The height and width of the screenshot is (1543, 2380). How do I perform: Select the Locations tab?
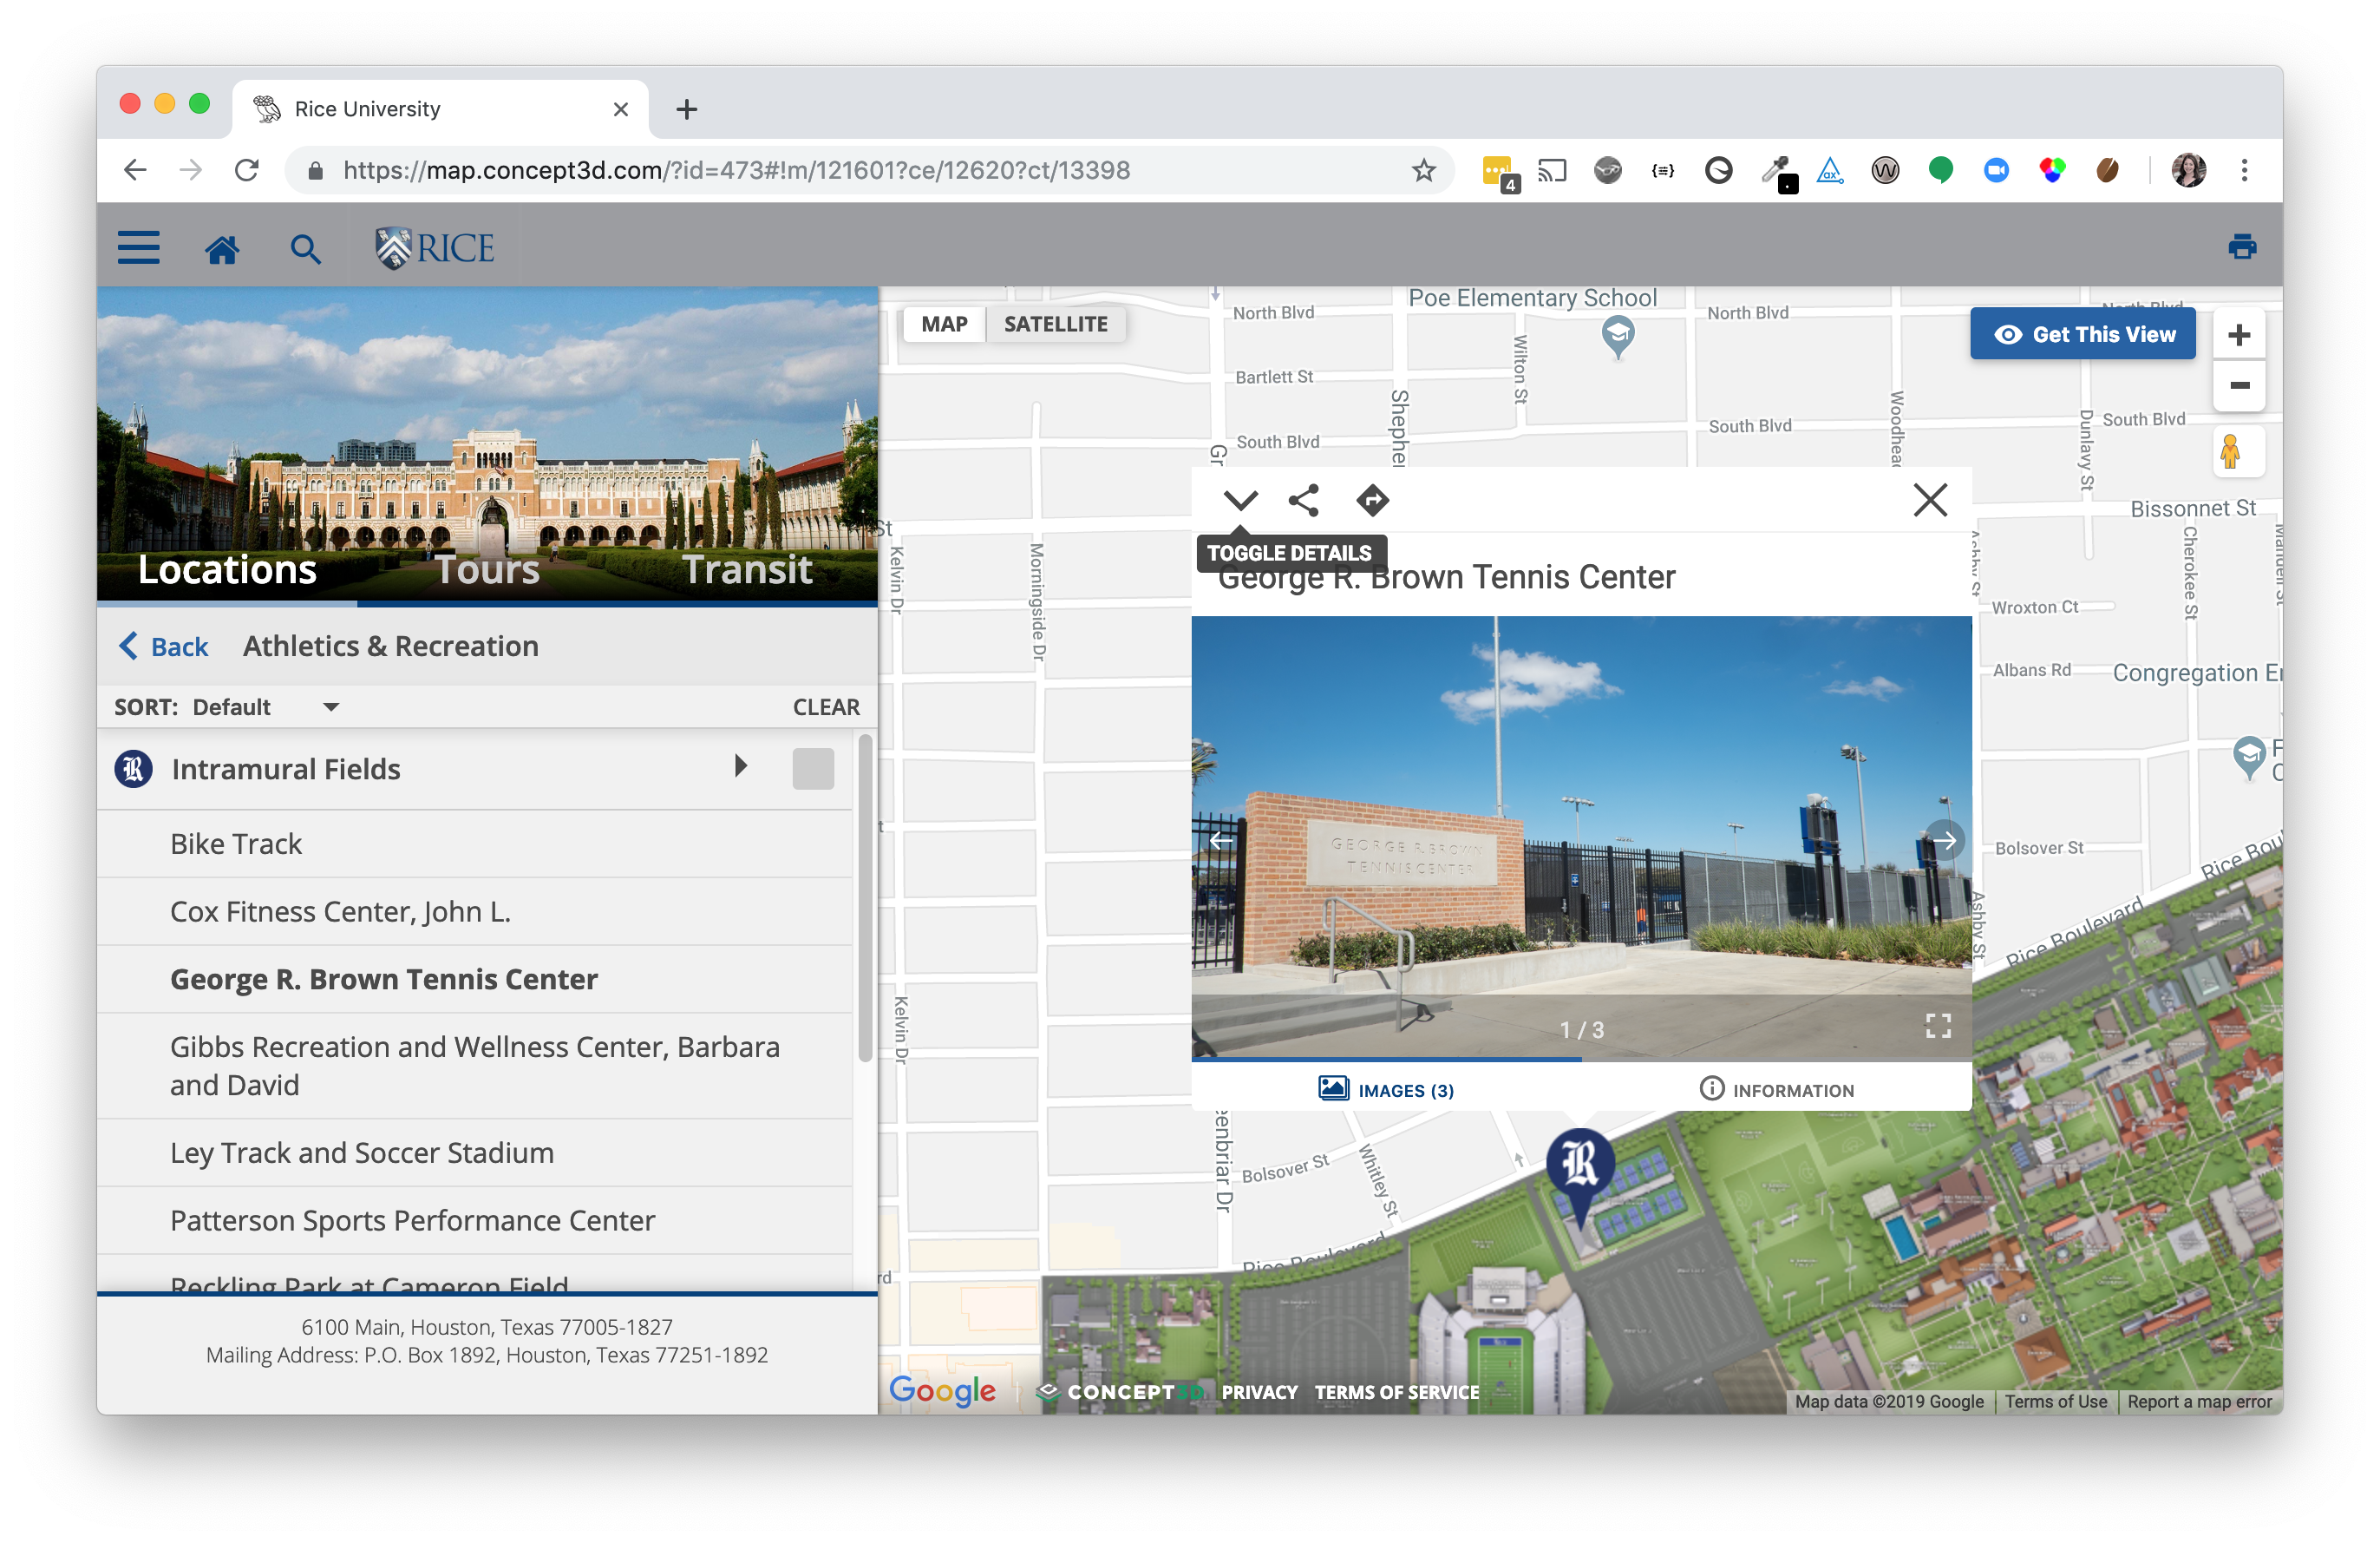tap(227, 569)
